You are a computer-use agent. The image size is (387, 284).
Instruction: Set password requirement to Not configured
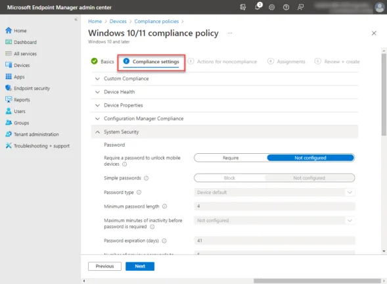click(x=311, y=158)
